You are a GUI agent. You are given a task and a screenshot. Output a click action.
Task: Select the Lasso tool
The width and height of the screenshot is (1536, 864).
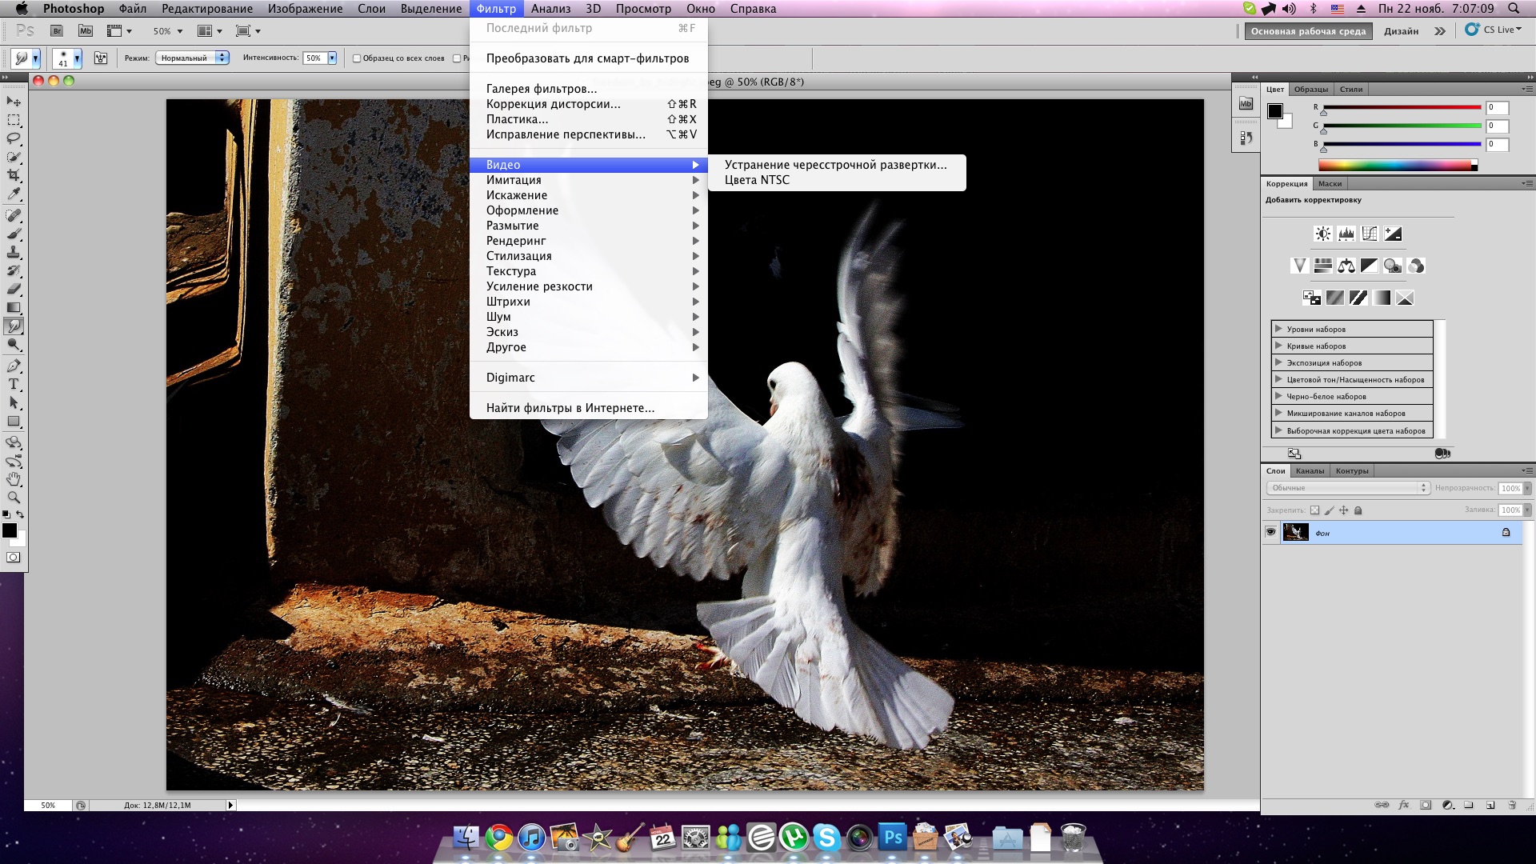[x=14, y=138]
